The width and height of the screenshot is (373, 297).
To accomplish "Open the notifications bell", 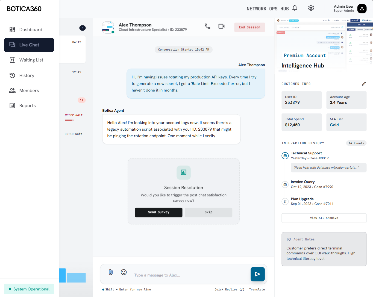I will click(x=295, y=8).
